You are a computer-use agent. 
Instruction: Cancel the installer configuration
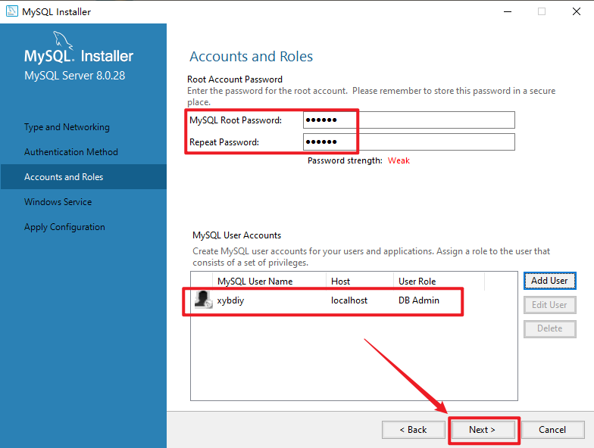[553, 430]
